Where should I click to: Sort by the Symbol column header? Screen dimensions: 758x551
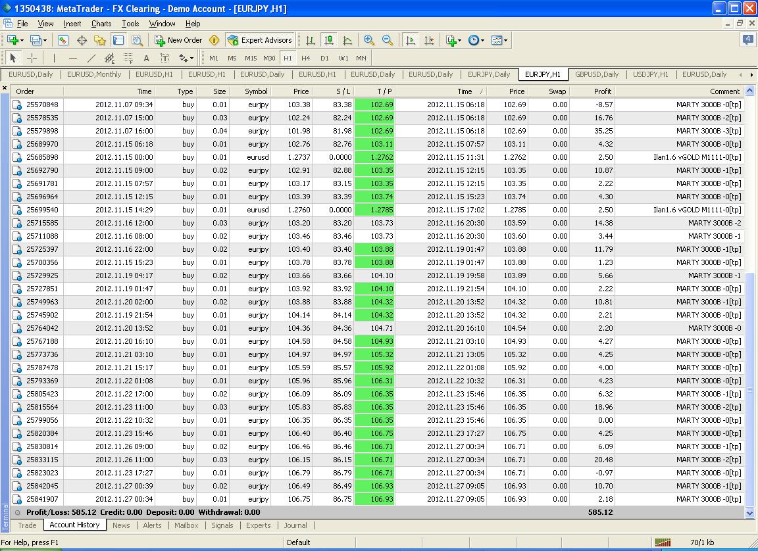tap(250, 91)
